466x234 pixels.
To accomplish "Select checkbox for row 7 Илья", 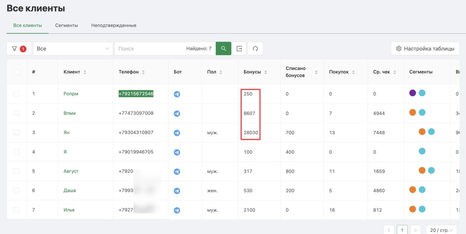I will point(17,210).
